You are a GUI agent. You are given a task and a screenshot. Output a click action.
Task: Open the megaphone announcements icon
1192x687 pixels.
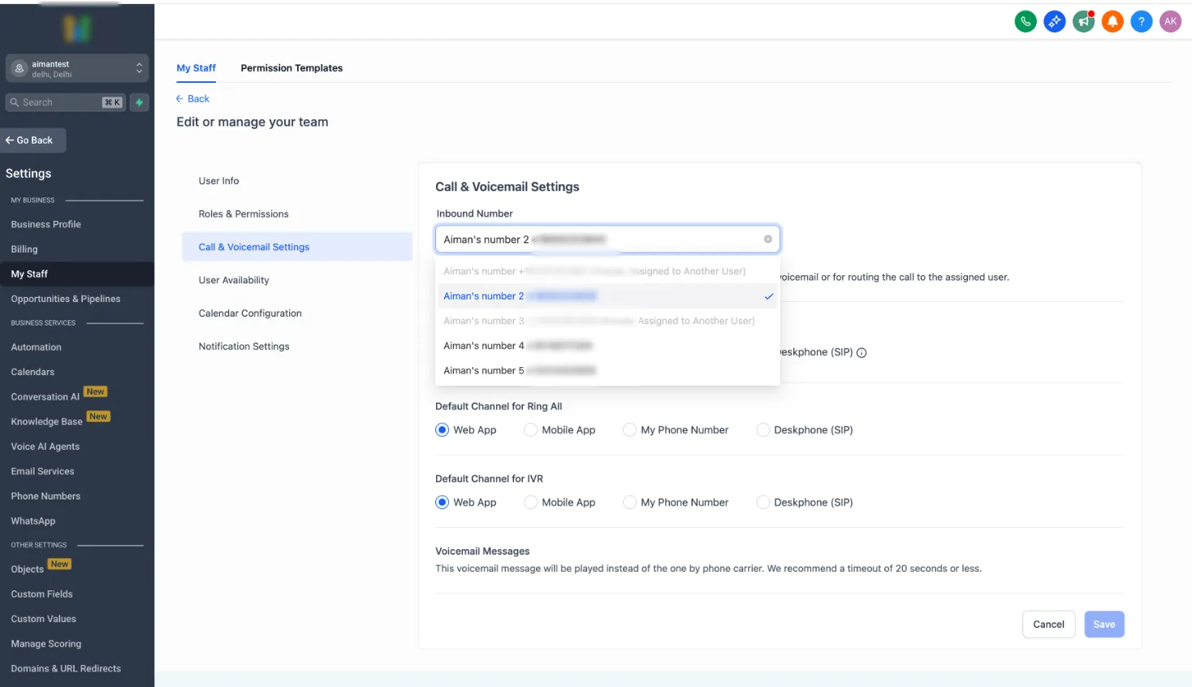[1083, 22]
